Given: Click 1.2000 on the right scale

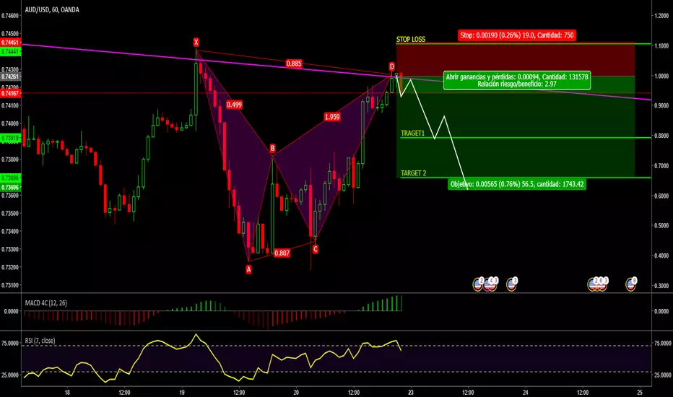Looking at the screenshot, I should click(x=661, y=16).
